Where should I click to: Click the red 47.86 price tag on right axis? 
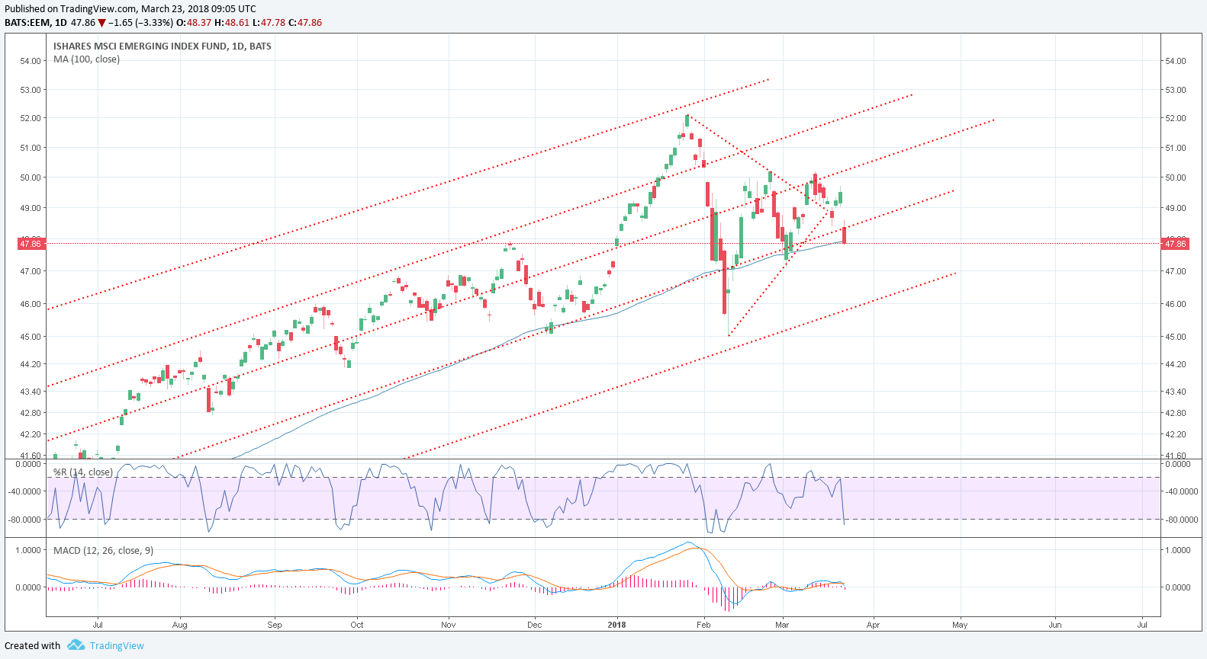pos(1175,244)
